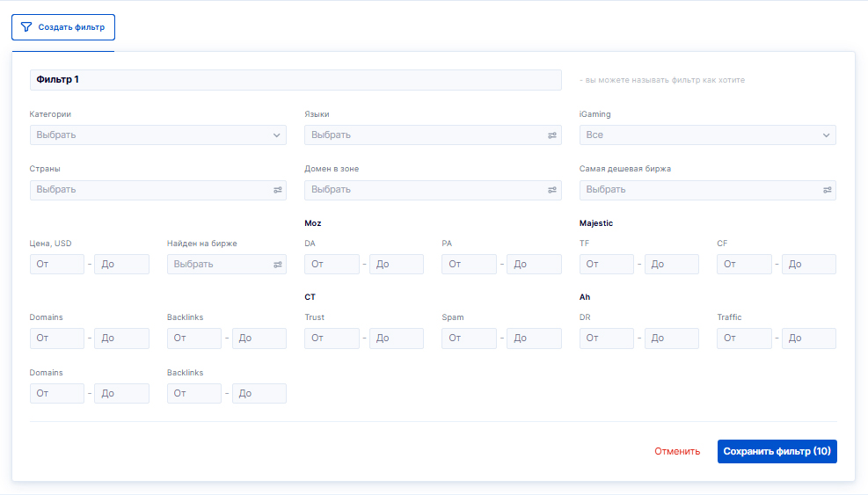This screenshot has width=868, height=495.
Task: Click the filter name field Фильтр 1
Action: click(x=295, y=80)
